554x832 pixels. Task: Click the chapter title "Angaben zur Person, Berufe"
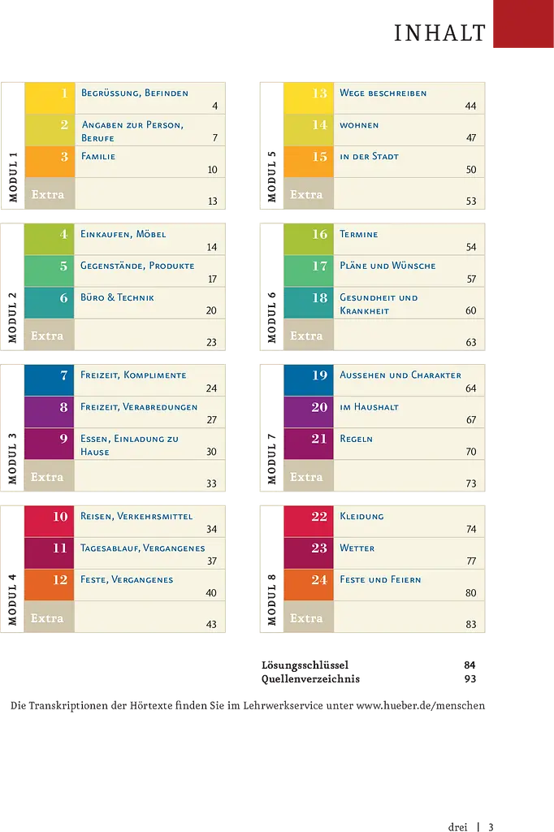pyautogui.click(x=132, y=131)
